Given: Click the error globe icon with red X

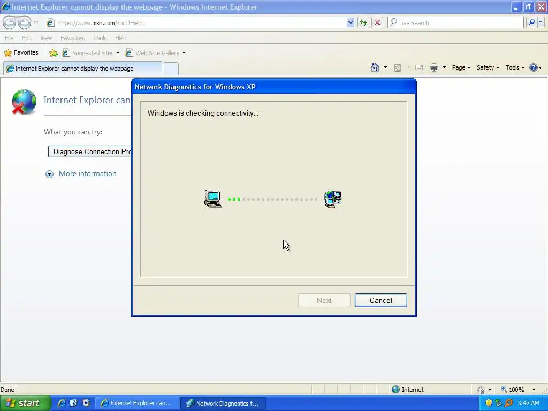Looking at the screenshot, I should point(24,102).
